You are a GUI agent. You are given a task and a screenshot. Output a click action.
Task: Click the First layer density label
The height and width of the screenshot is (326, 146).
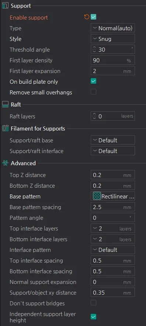coord(31,60)
